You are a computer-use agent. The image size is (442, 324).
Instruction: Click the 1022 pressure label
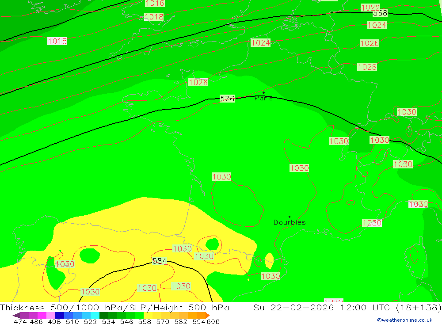pyautogui.click(x=370, y=8)
